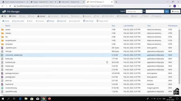Screen dimensions: 181x101
Task: Click the Restore toolbar button
Action: [75, 16]
